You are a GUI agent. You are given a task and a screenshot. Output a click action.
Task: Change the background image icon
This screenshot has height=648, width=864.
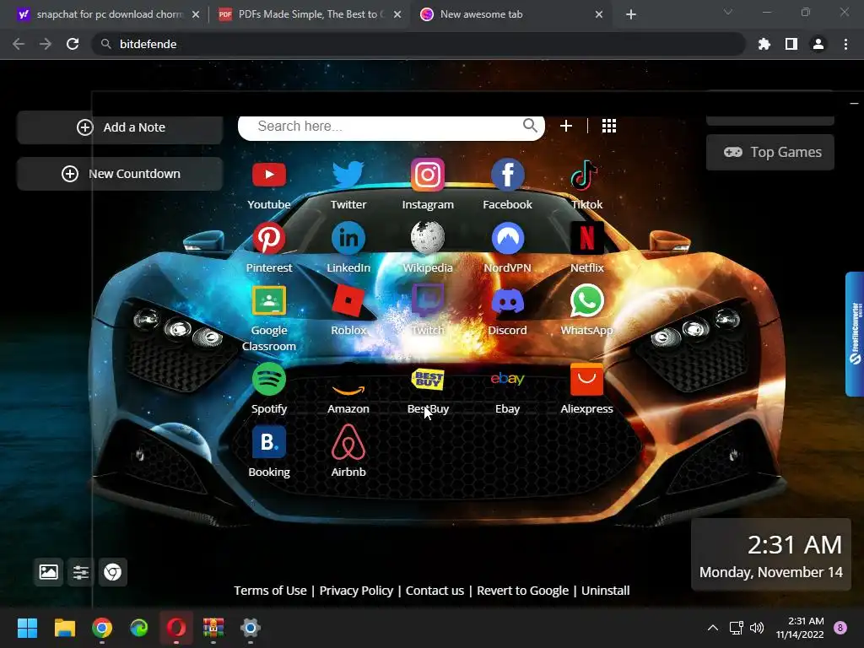point(48,572)
